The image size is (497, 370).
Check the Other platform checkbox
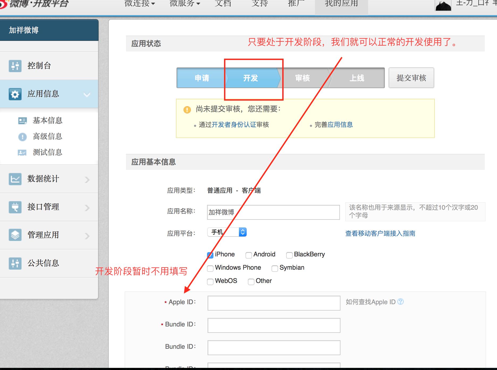(251, 282)
